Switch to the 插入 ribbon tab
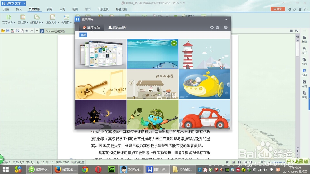Viewport: 310px width, 174px height. pos(19,9)
